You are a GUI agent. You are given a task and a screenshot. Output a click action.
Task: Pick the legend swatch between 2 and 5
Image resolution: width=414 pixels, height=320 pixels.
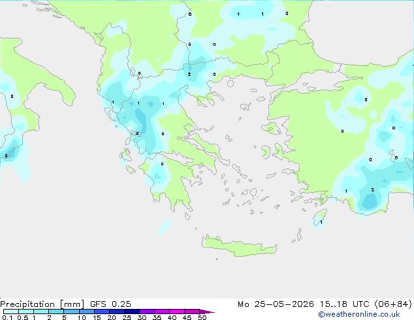(x=56, y=312)
